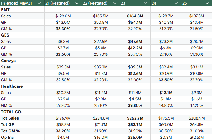Select Canvys GP cell $10.9M
Screen dimensions: 212x140
point(166,73)
